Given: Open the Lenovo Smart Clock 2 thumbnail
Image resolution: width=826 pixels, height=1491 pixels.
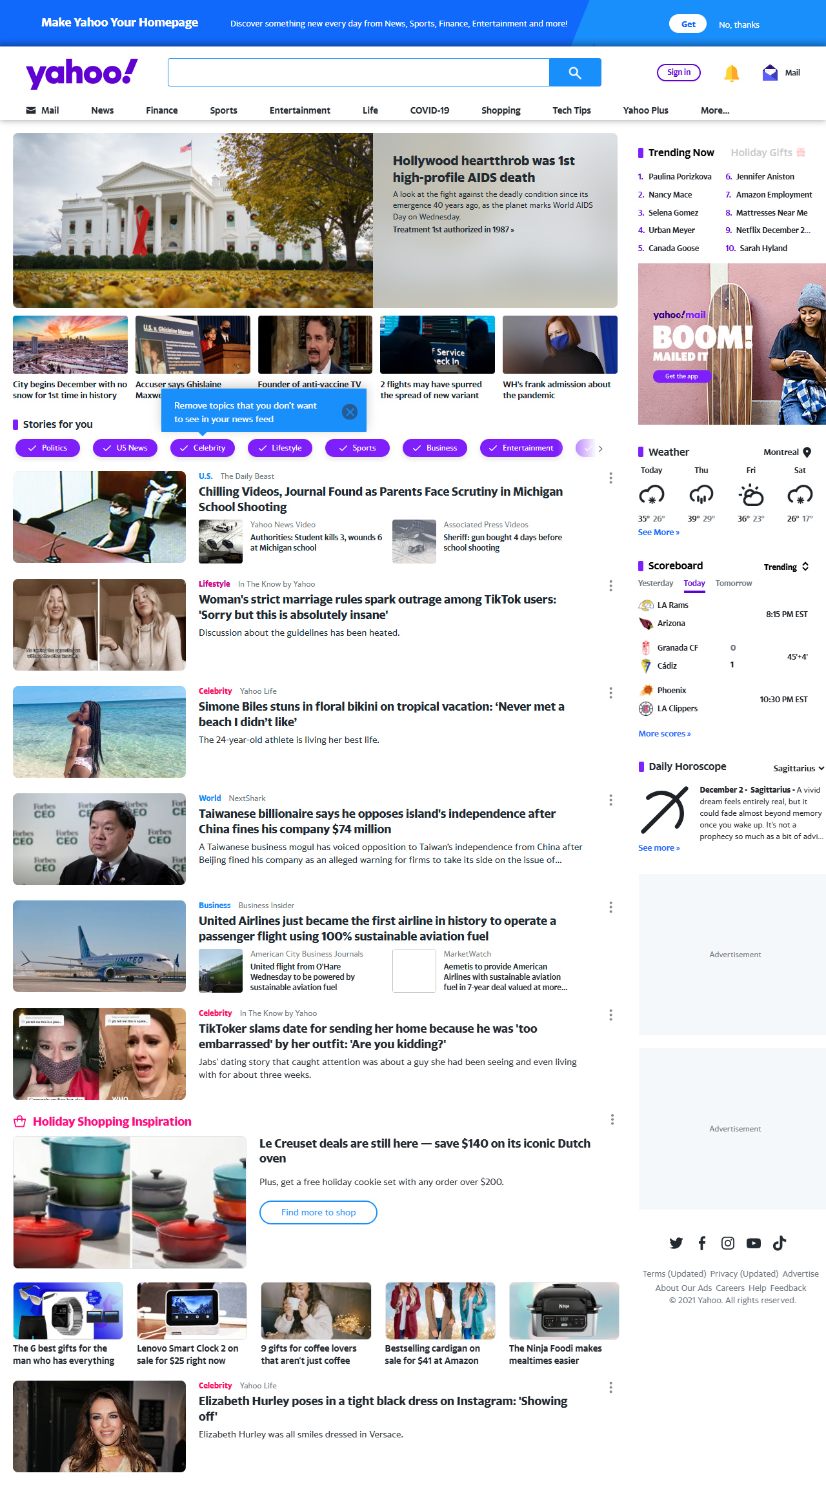Looking at the screenshot, I should point(192,1310).
